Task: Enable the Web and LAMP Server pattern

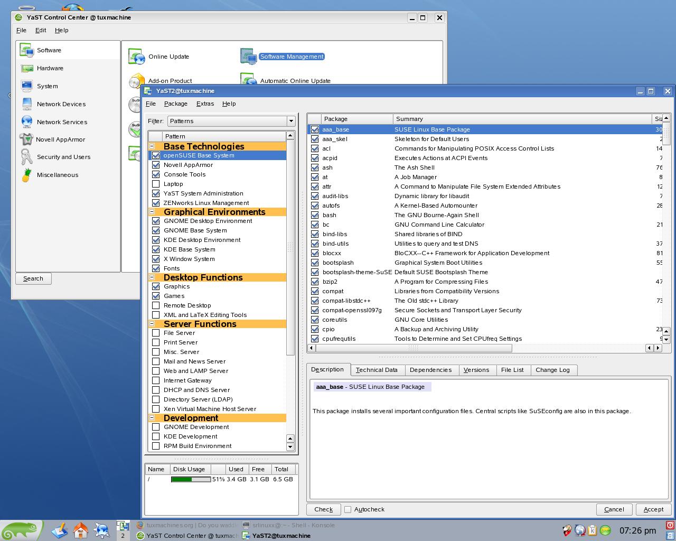Action: [x=156, y=371]
